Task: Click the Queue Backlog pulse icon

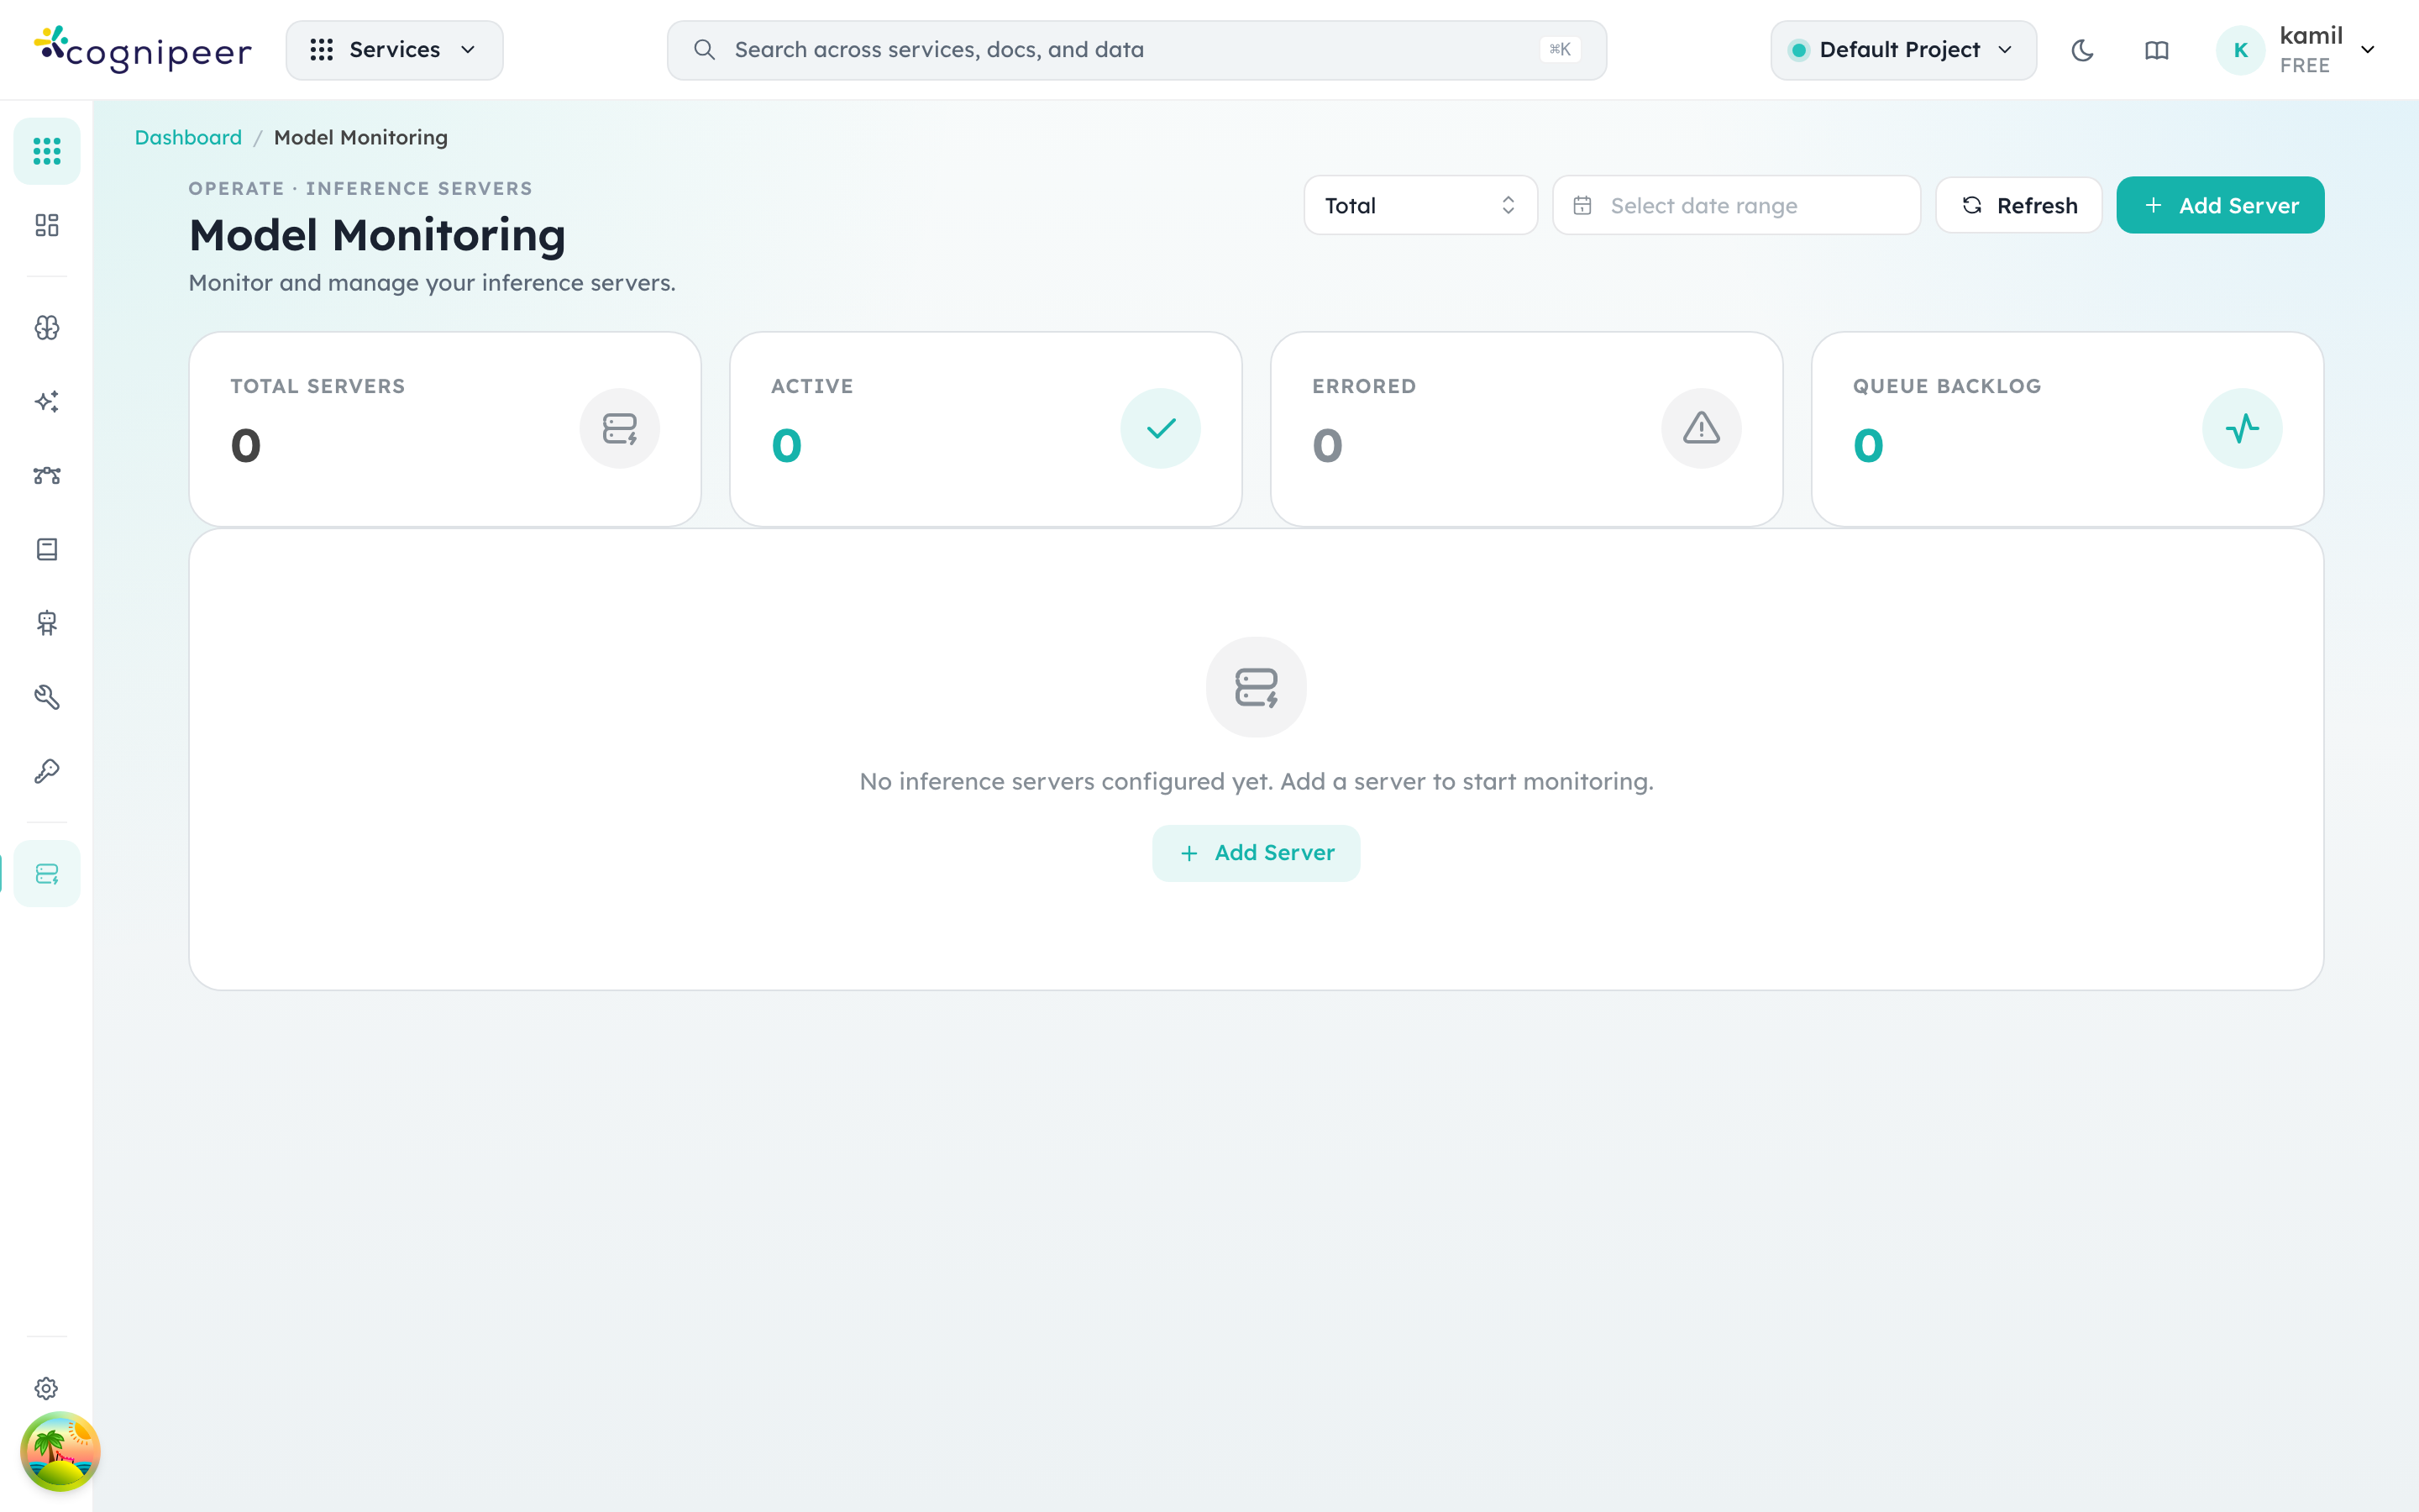Action: [2242, 428]
